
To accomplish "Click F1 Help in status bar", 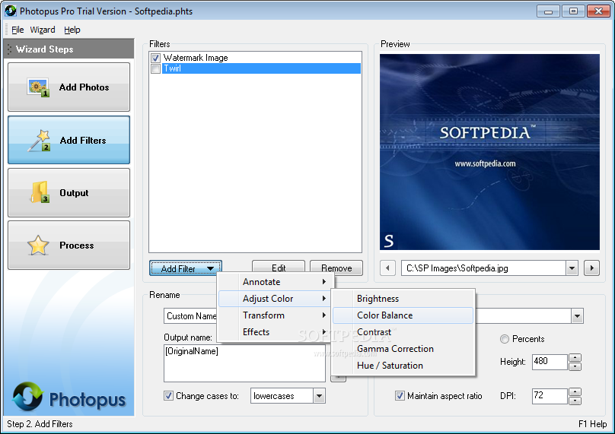I will 592,424.
